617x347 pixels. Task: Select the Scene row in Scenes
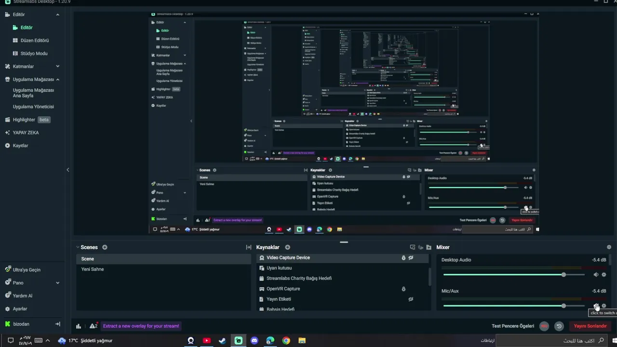point(163,259)
